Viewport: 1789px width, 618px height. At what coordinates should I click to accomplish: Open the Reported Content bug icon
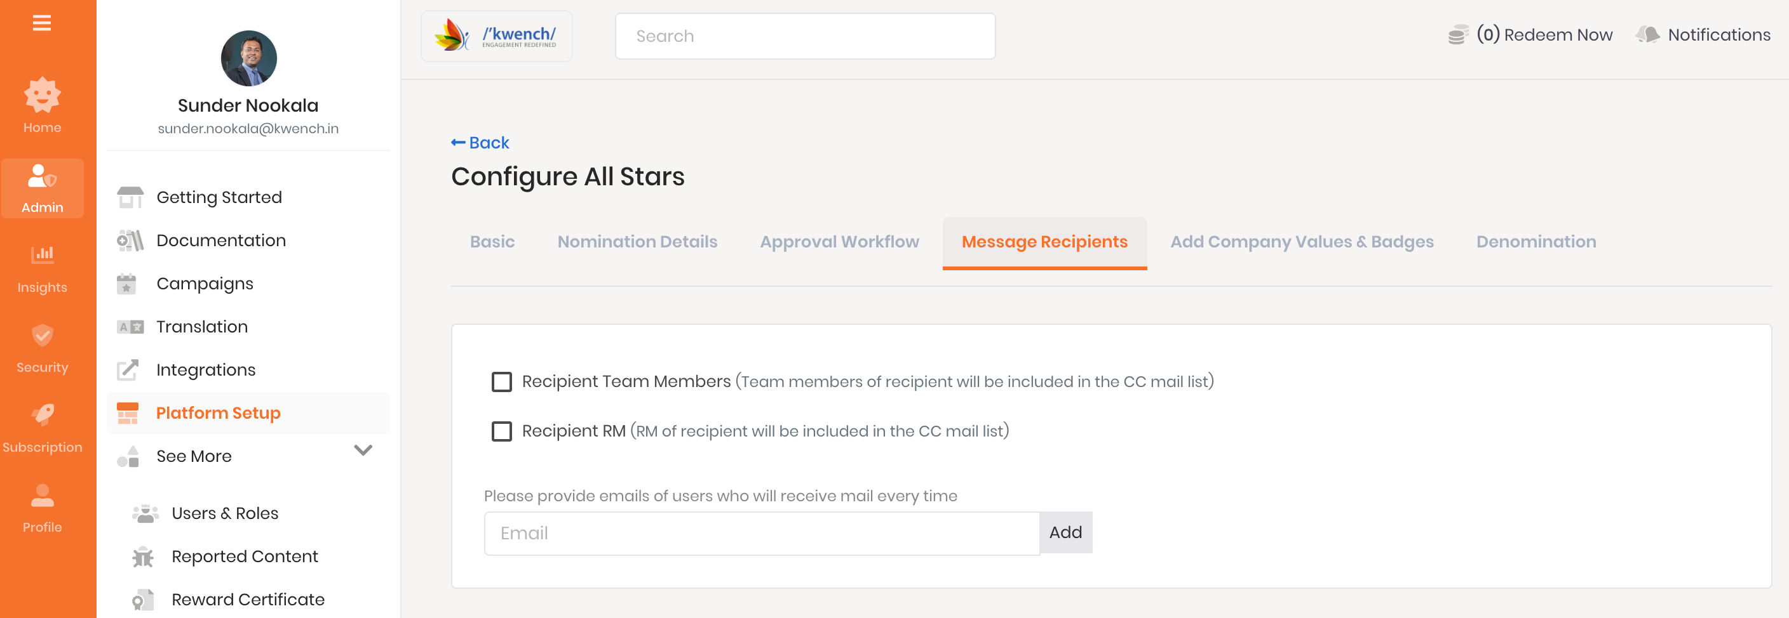pyautogui.click(x=143, y=557)
